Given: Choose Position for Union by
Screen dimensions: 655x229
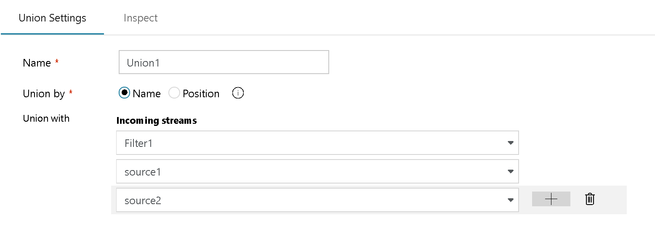Looking at the screenshot, I should pyautogui.click(x=174, y=93).
